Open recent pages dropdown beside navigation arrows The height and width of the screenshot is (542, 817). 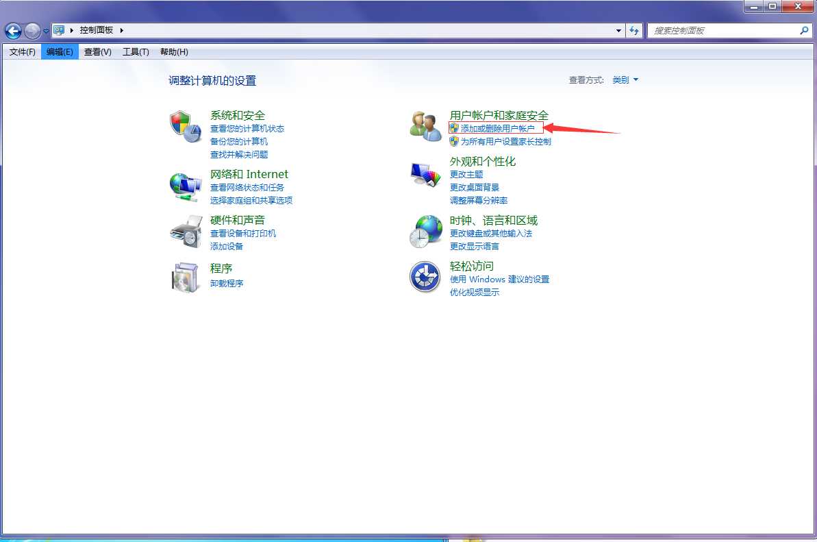click(46, 31)
